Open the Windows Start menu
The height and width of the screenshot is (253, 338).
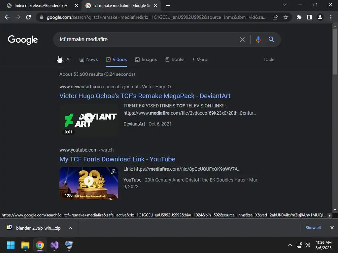point(11,245)
